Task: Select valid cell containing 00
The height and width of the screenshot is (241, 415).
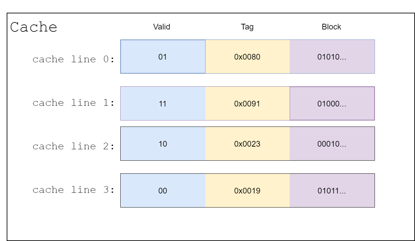Action: coord(163,190)
